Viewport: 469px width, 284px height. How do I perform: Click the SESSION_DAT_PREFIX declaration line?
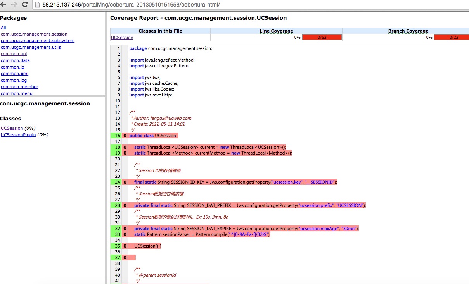pos(250,205)
